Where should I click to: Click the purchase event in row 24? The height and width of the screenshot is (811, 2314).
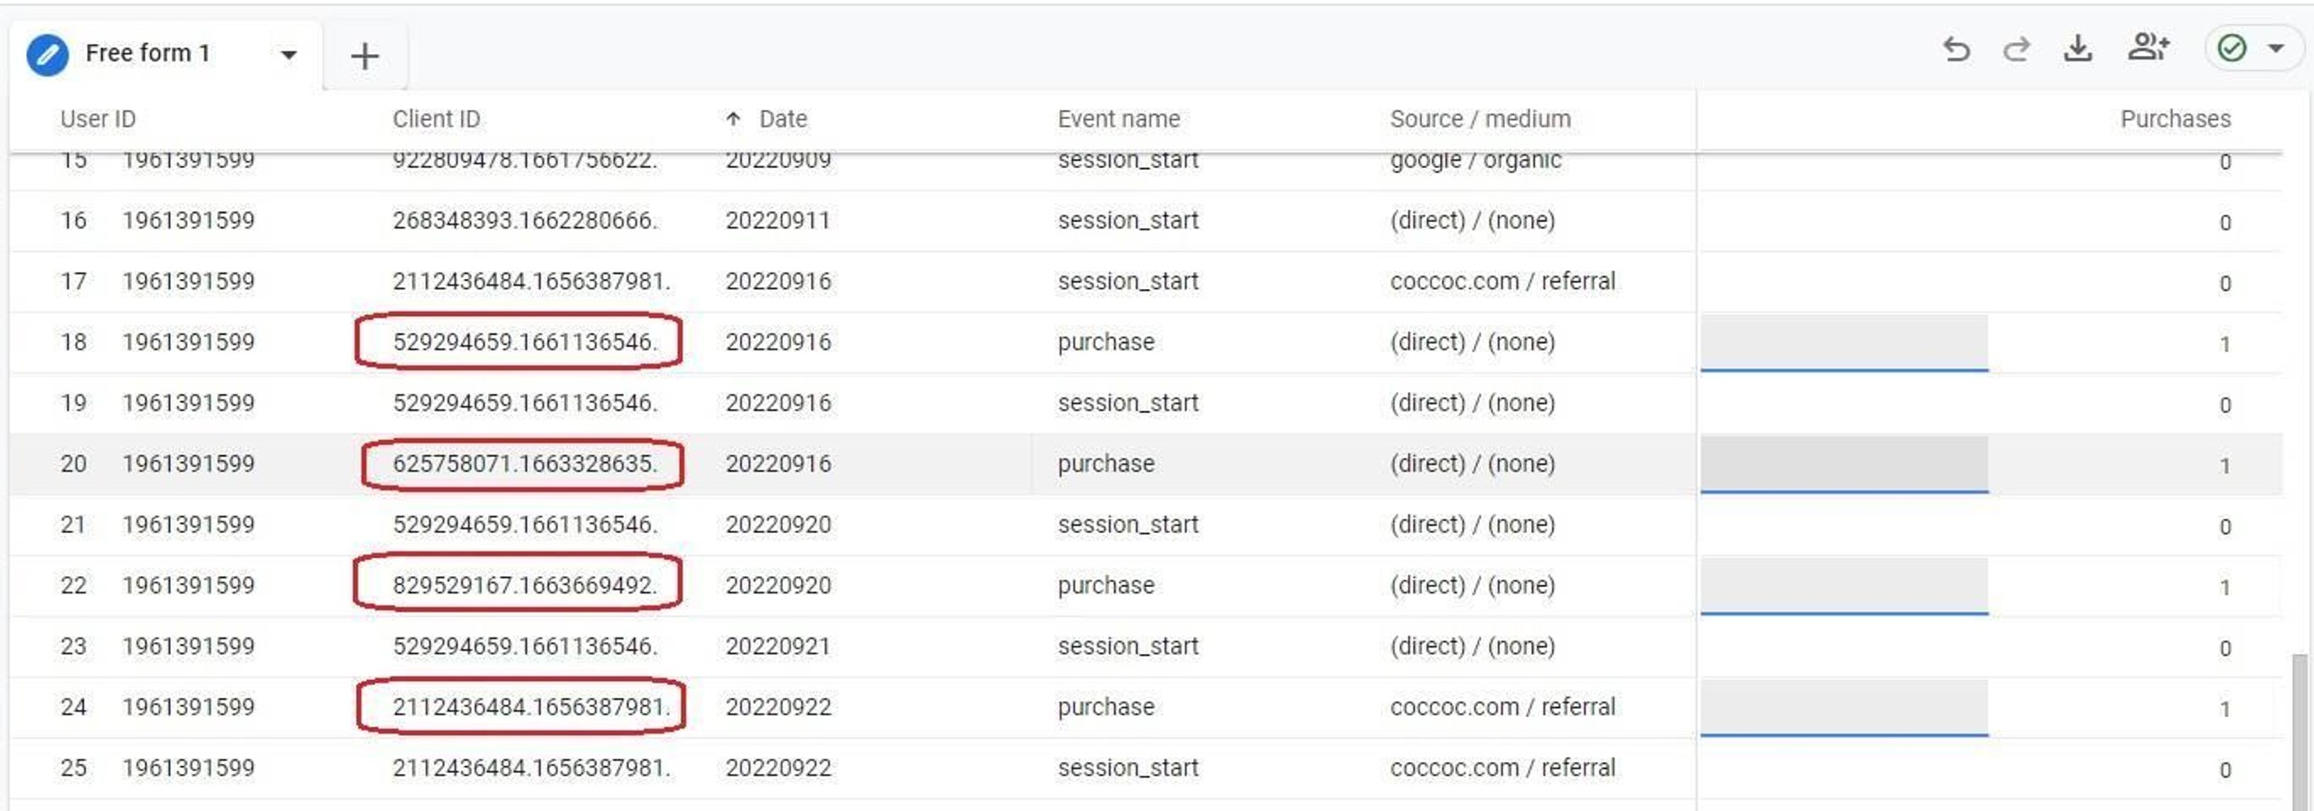pos(1105,707)
